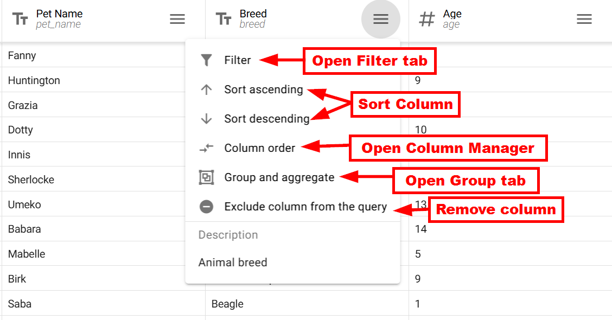
Task: Select Group and aggregate entry
Action: coord(279,177)
